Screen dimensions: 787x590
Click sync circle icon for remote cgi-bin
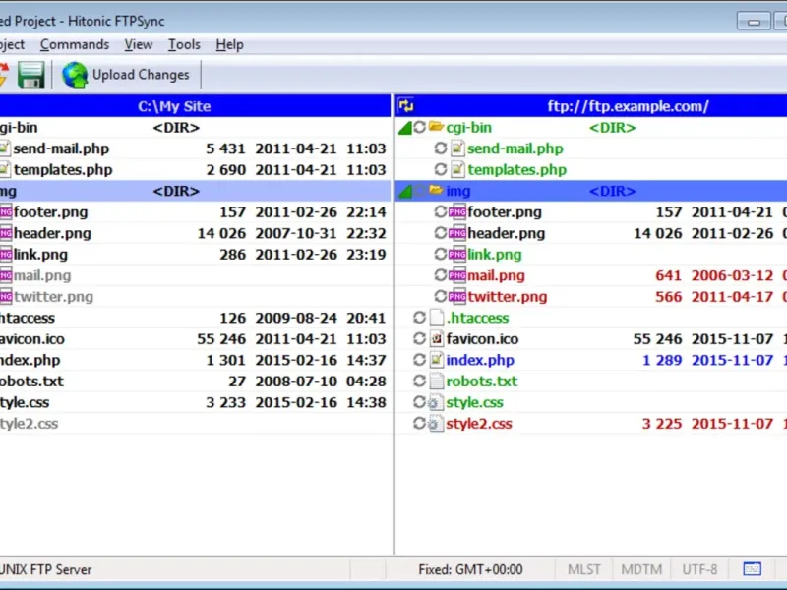420,128
